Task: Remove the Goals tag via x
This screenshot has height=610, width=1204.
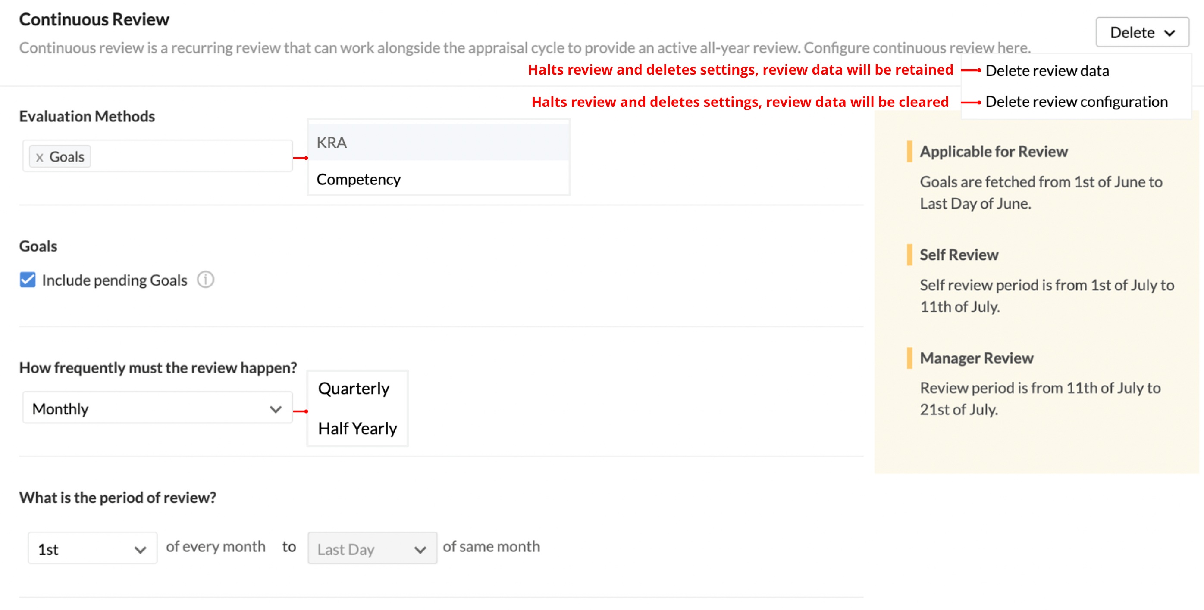Action: pos(40,157)
